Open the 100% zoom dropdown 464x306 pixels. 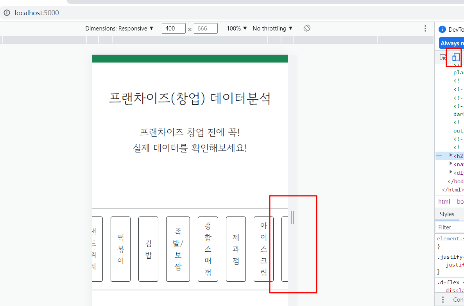coord(237,29)
